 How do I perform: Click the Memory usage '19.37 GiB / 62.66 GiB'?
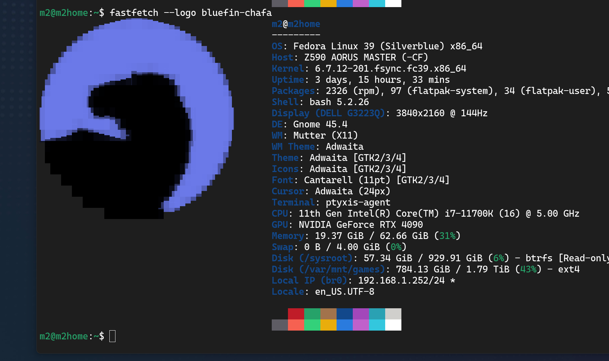(x=372, y=236)
